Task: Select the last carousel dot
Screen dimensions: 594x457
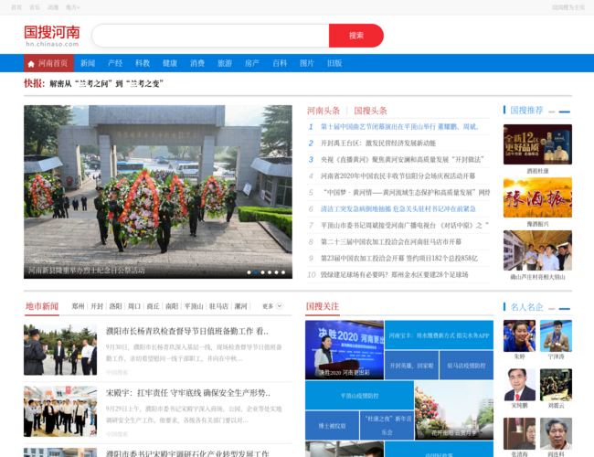Action: (x=283, y=272)
